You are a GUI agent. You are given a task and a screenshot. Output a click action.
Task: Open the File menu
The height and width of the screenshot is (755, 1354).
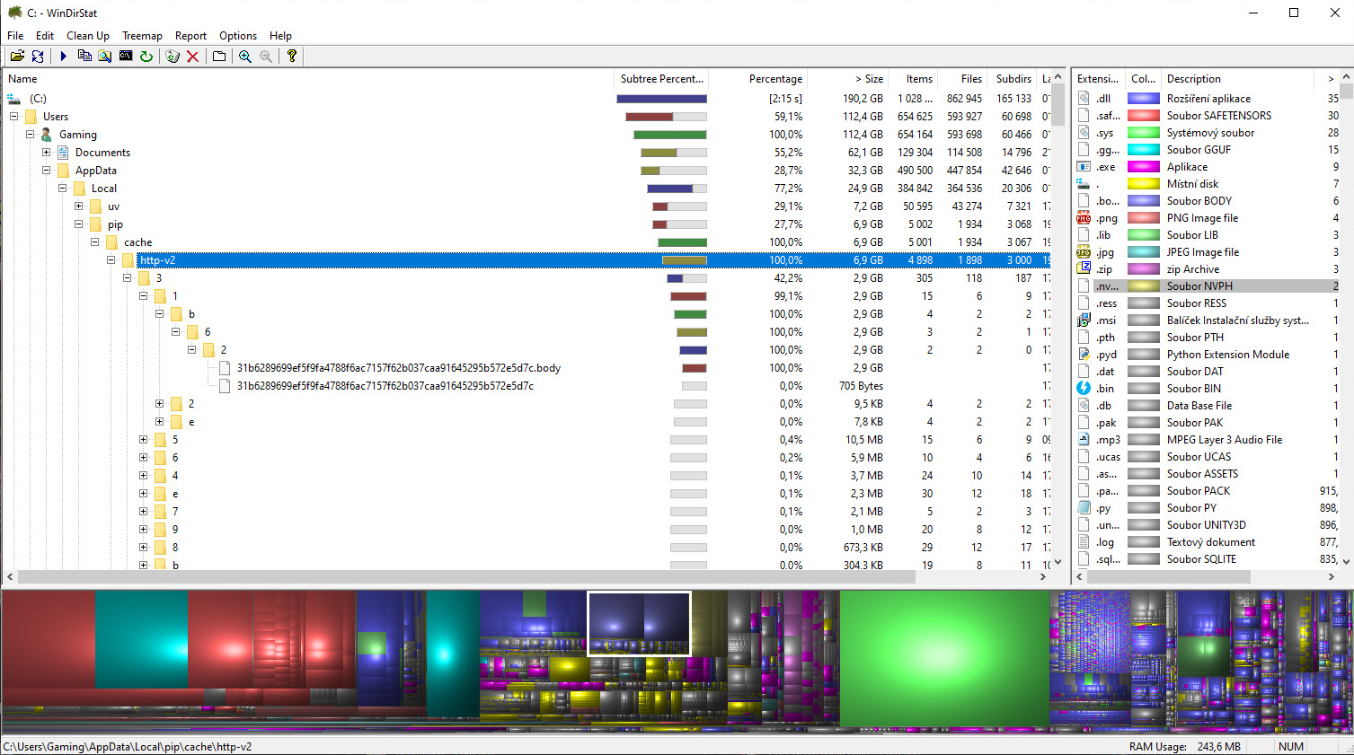pos(15,36)
